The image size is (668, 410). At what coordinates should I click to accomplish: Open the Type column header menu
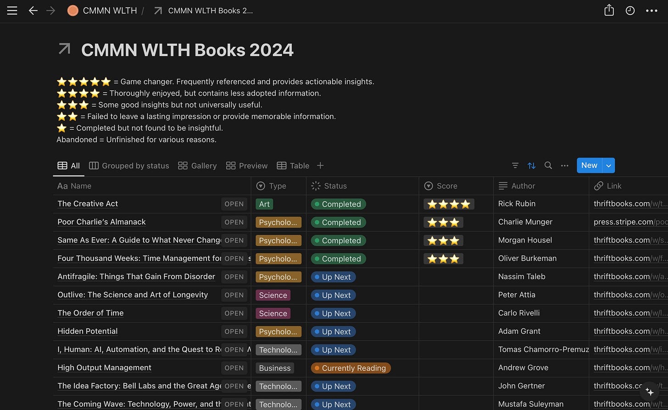(278, 186)
